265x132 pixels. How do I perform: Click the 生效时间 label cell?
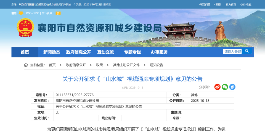coord(42,118)
